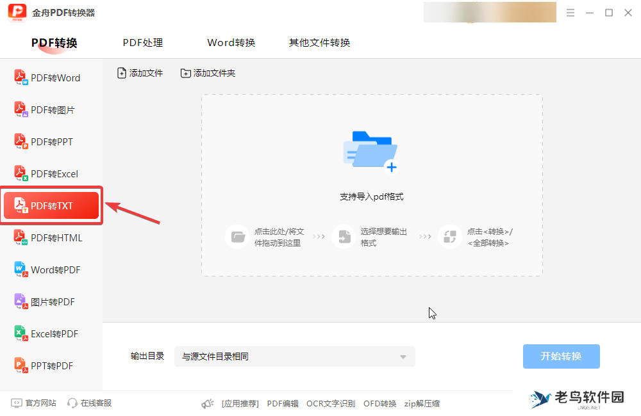Click the 添加文件 toolbar icon
This screenshot has height=416, width=641.
click(140, 73)
